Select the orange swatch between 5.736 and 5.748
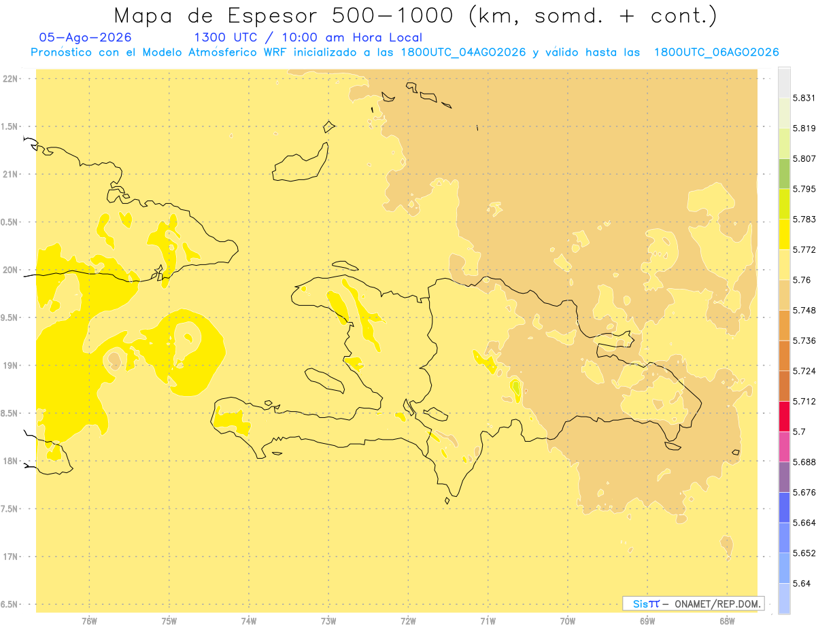816x630 pixels. [784, 325]
